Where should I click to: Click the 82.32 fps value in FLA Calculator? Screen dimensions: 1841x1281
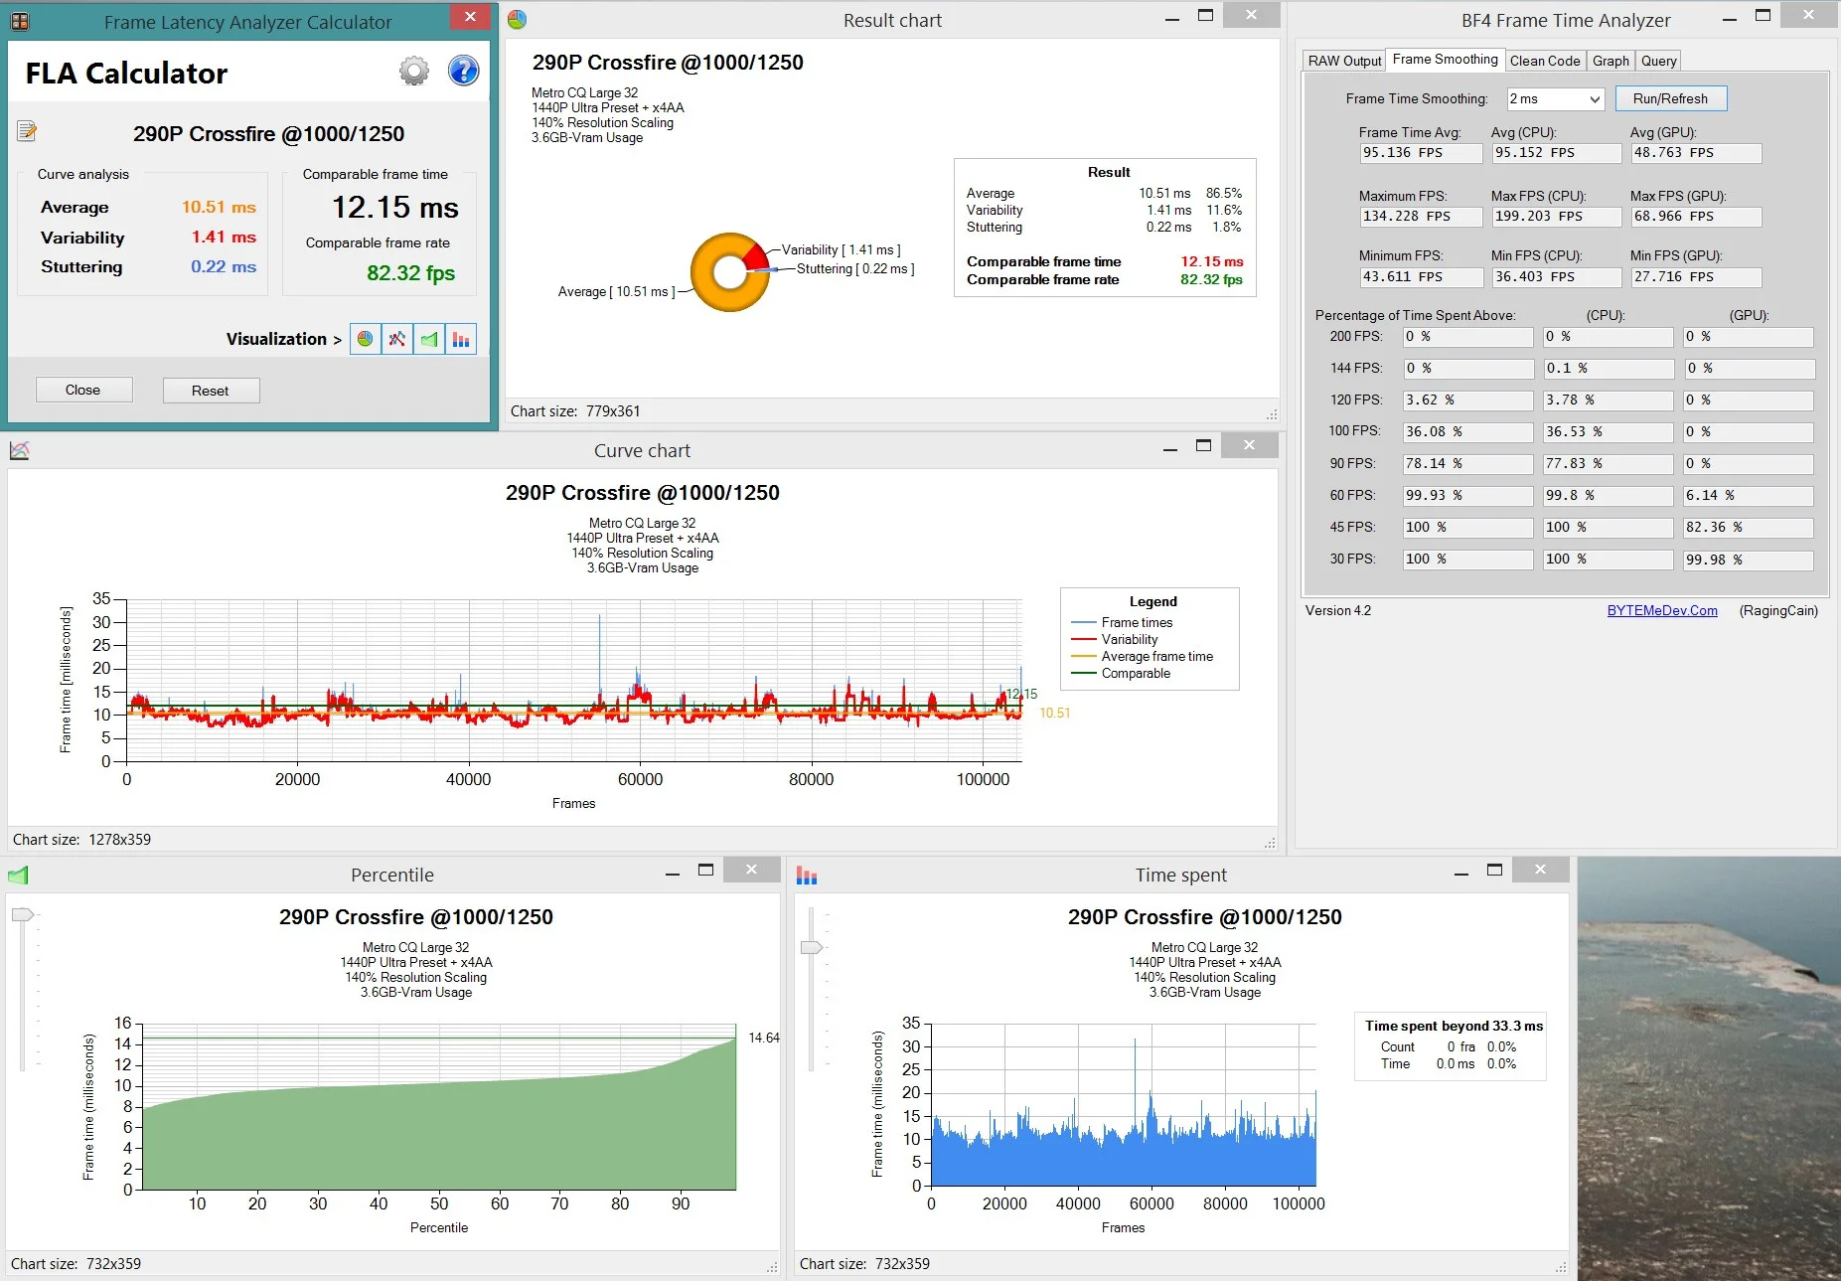410,273
